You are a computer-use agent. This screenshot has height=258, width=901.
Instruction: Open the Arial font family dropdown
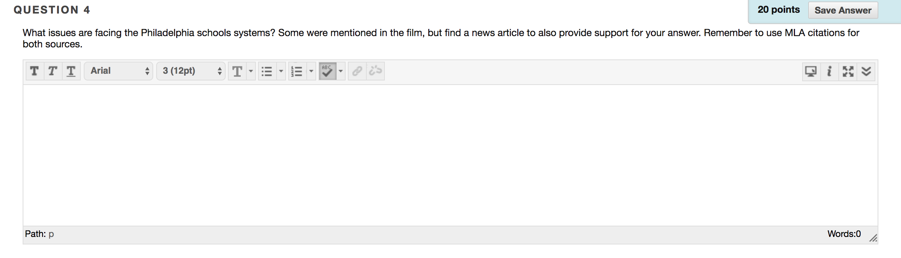(x=118, y=71)
